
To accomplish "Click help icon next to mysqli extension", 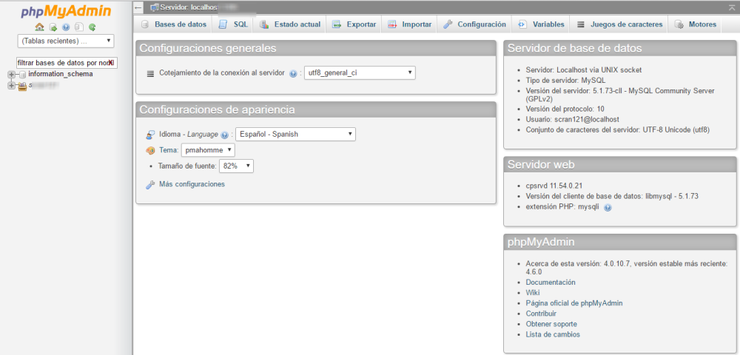I will (x=608, y=207).
